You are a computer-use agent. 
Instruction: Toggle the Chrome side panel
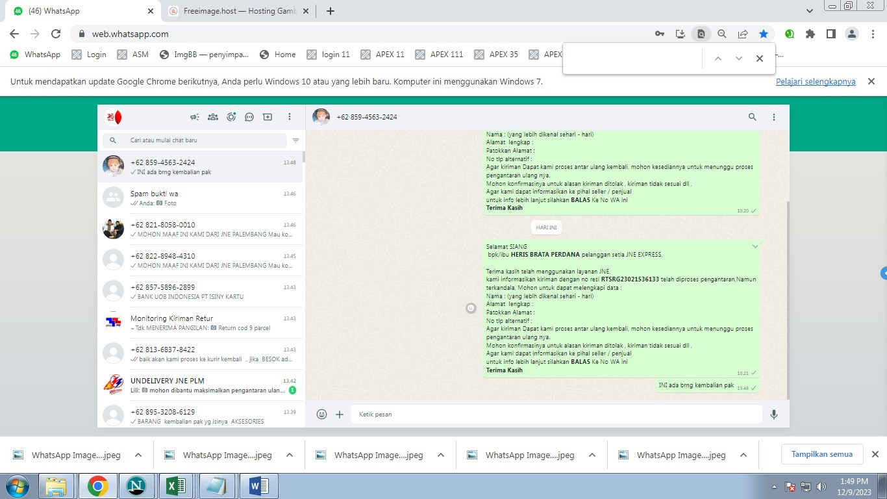point(831,34)
